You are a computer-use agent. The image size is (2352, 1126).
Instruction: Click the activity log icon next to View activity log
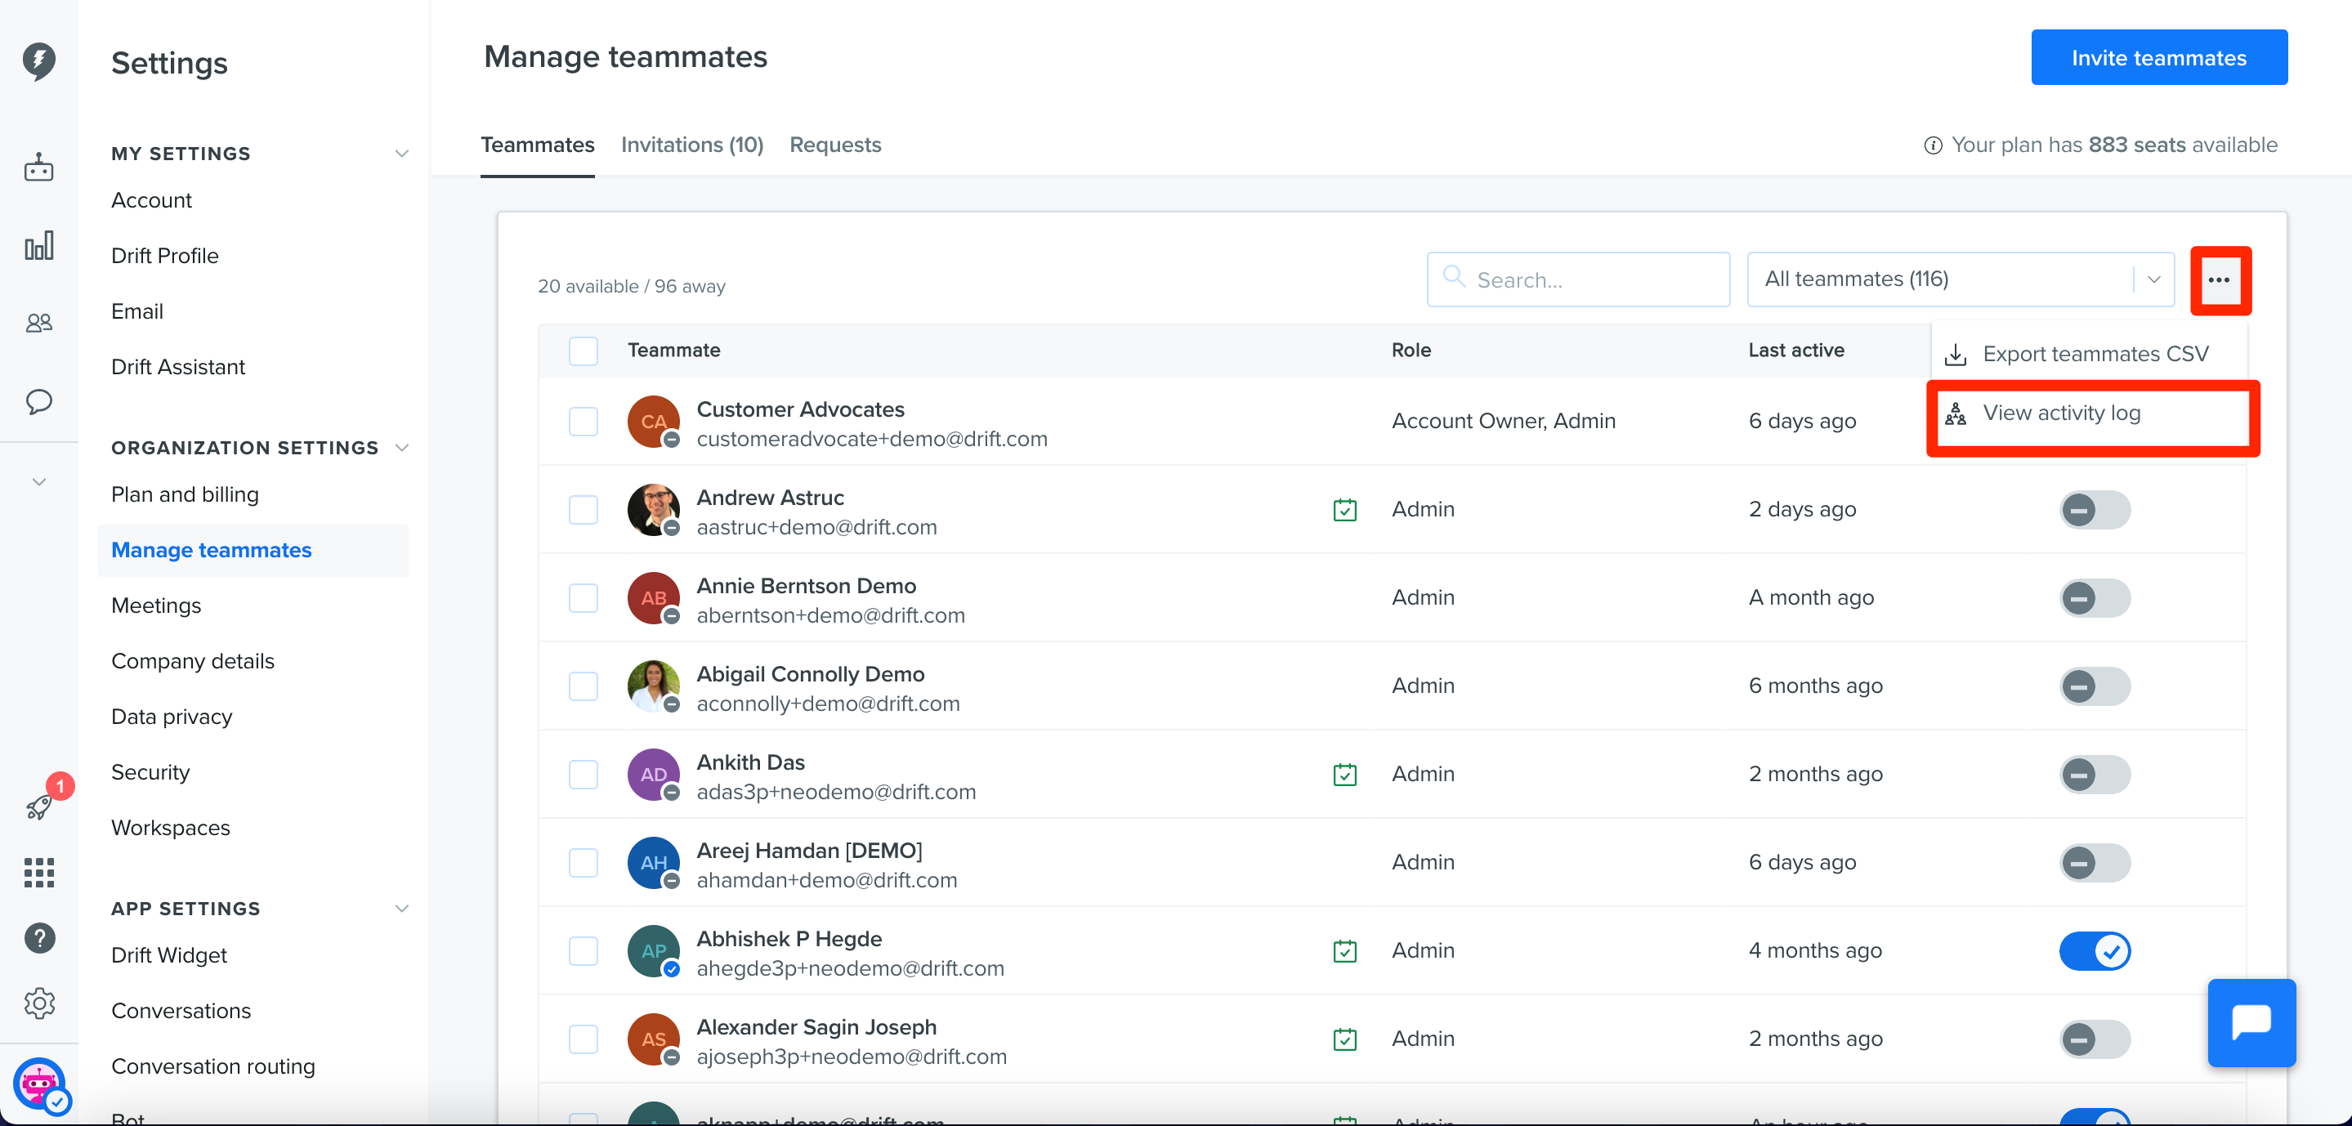[x=1956, y=413]
